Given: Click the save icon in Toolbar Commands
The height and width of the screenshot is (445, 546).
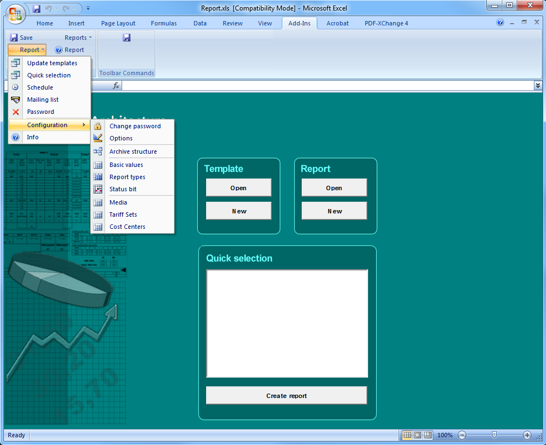Looking at the screenshot, I should pos(127,38).
